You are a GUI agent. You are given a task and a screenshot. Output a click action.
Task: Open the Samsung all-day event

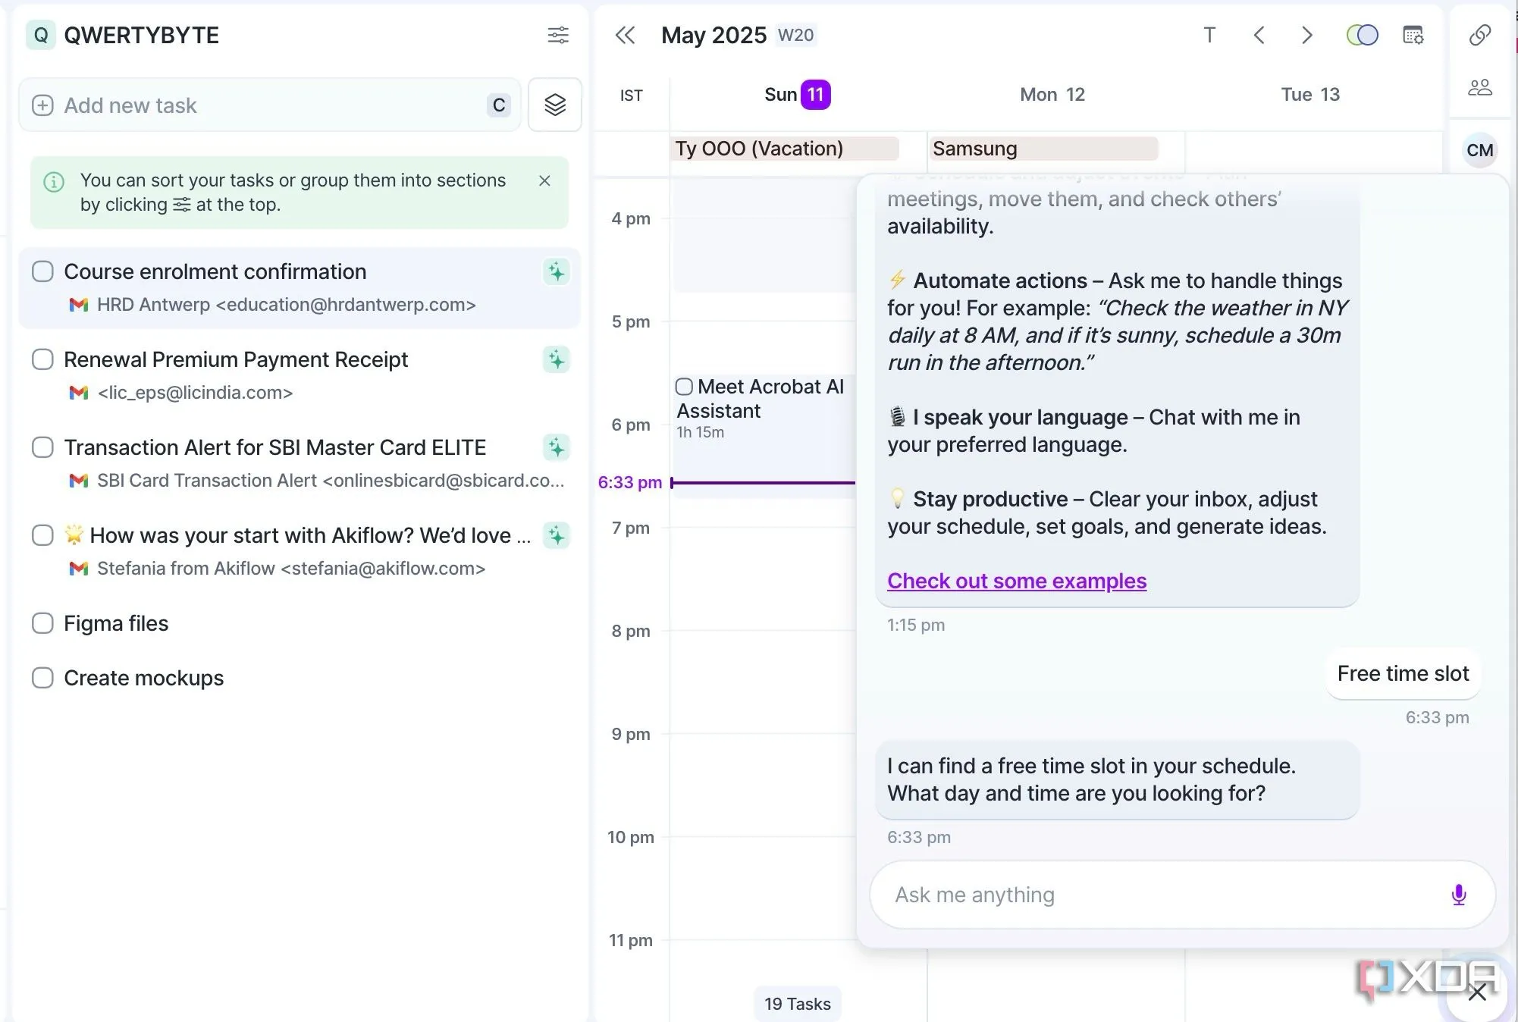point(1044,149)
